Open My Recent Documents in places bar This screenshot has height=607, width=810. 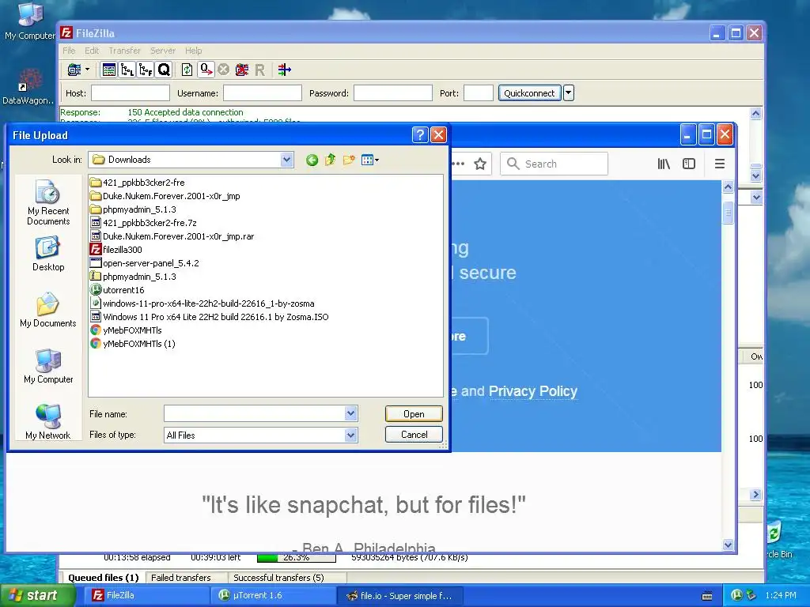[48, 202]
